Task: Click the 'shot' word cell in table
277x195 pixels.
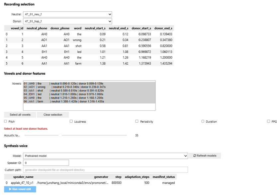Action: pyautogui.click(x=78, y=46)
